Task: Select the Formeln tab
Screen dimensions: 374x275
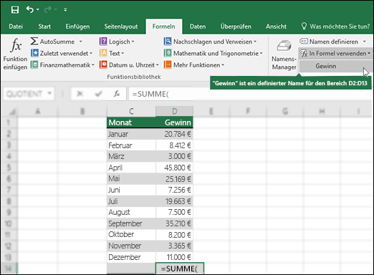Action: coord(163,26)
